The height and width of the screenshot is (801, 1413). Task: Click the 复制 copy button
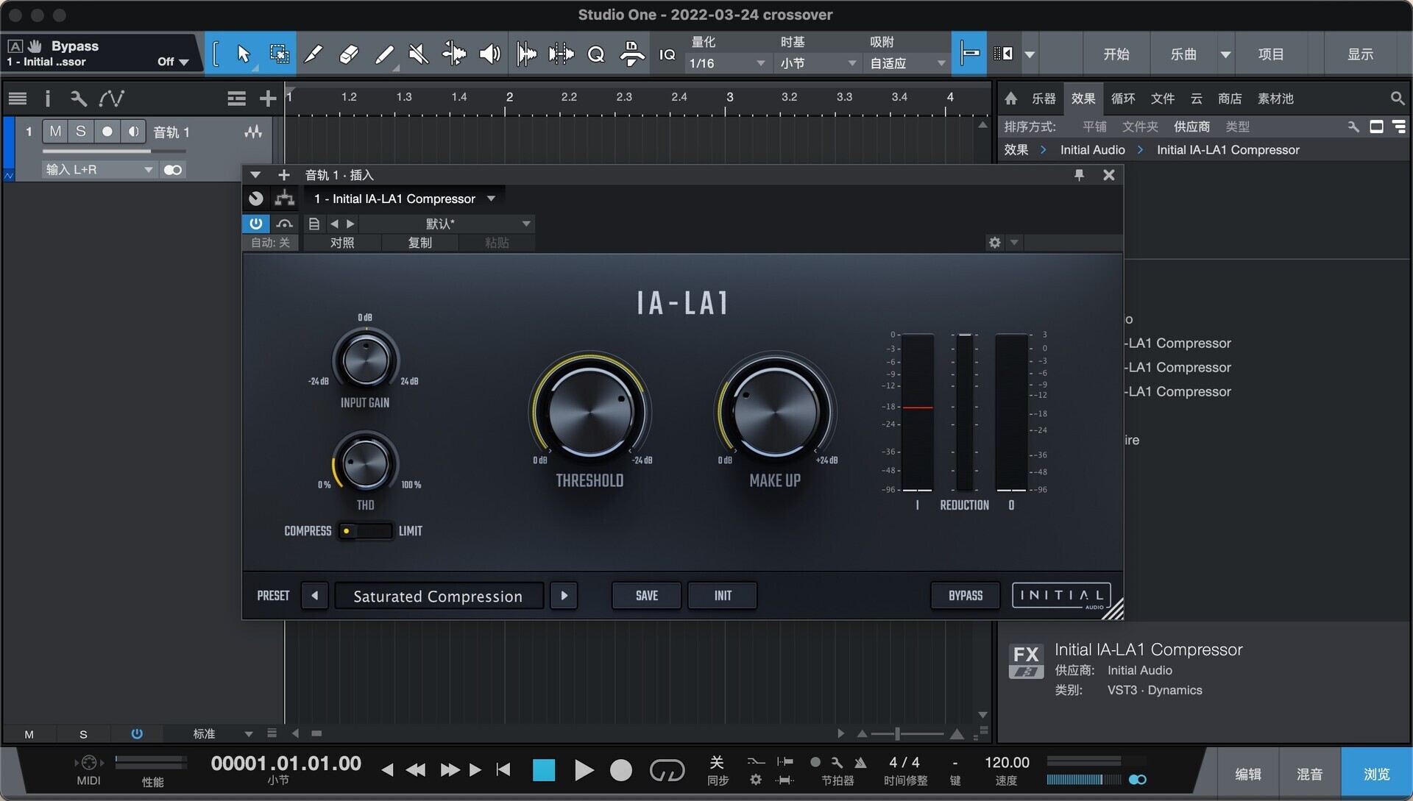tap(420, 243)
